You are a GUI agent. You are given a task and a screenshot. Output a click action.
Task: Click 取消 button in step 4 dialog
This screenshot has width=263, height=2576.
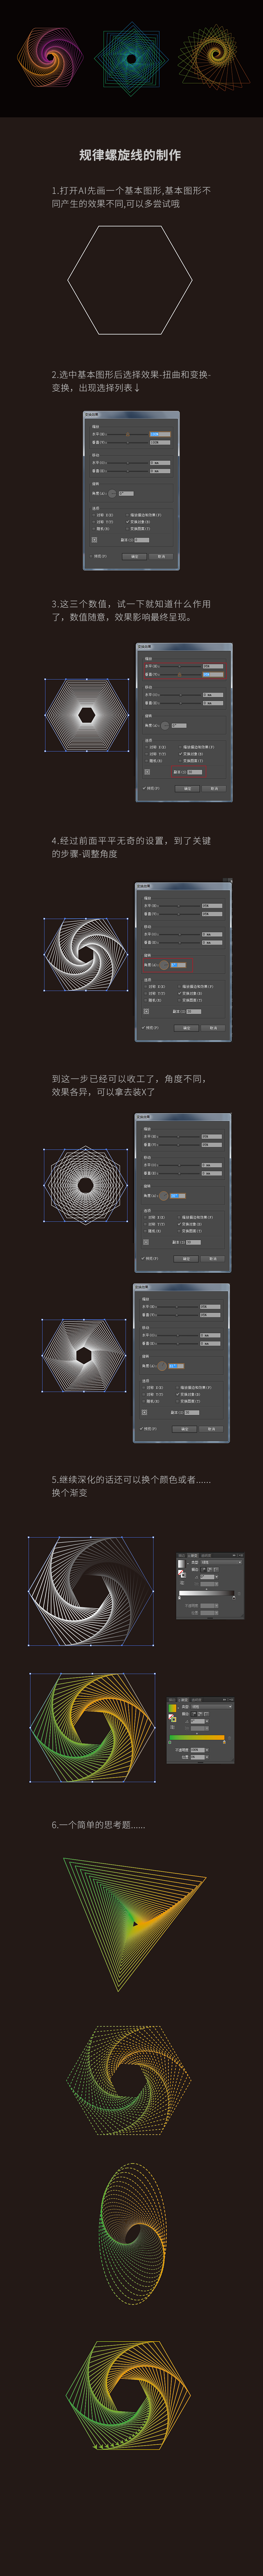[x=213, y=1028]
